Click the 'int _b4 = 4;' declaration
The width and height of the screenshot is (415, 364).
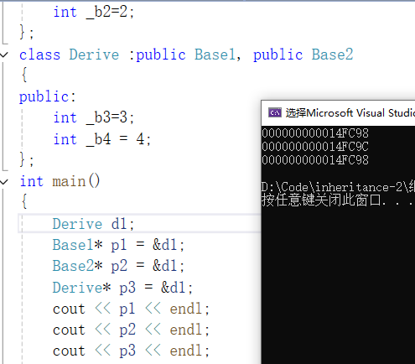click(102, 139)
